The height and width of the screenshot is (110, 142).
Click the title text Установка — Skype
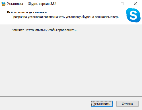pyautogui.click(x=22, y=4)
